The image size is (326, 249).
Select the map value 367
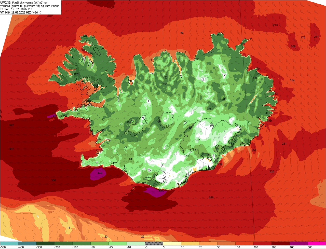click(x=11, y=149)
